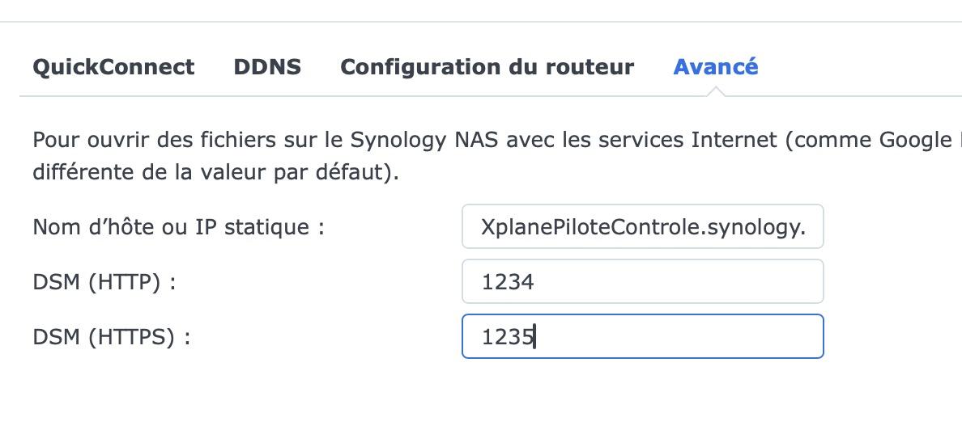Image resolution: width=962 pixels, height=430 pixels.
Task: Click the "DSM (HTTP) :" label
Action: tap(104, 282)
